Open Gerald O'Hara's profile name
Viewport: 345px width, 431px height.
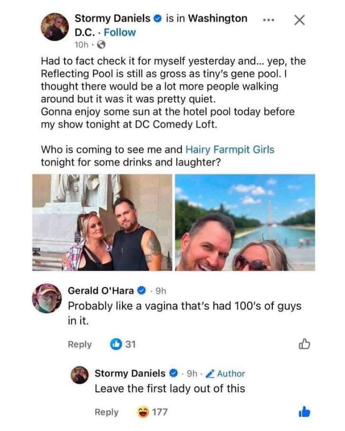pyautogui.click(x=101, y=290)
